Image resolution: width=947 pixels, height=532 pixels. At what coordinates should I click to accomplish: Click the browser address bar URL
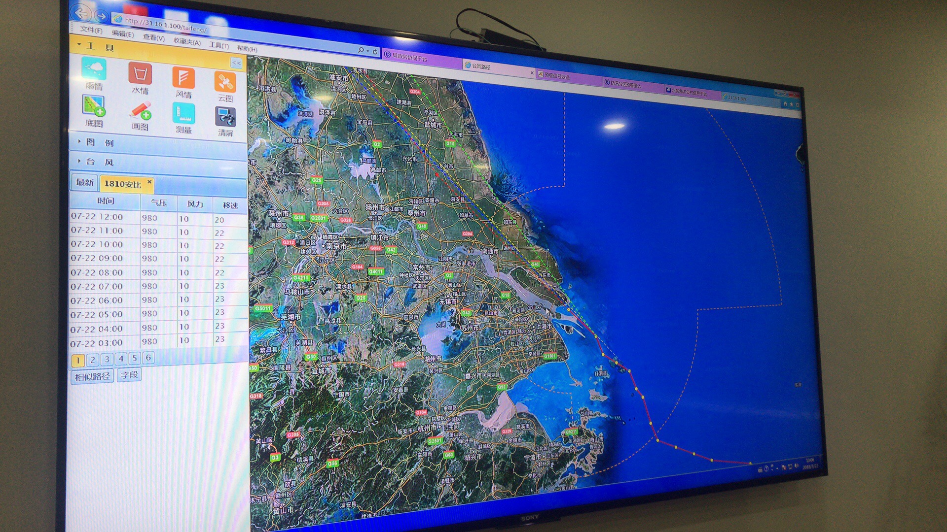click(165, 24)
